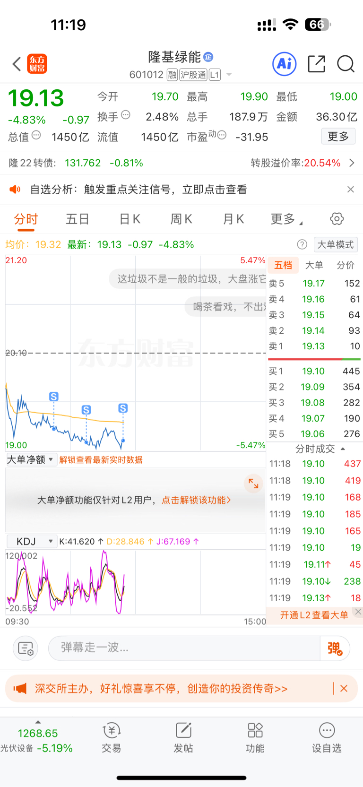Expand the 更多 chart period menu
Viewport: 363px width, 787px height.
[286, 219]
